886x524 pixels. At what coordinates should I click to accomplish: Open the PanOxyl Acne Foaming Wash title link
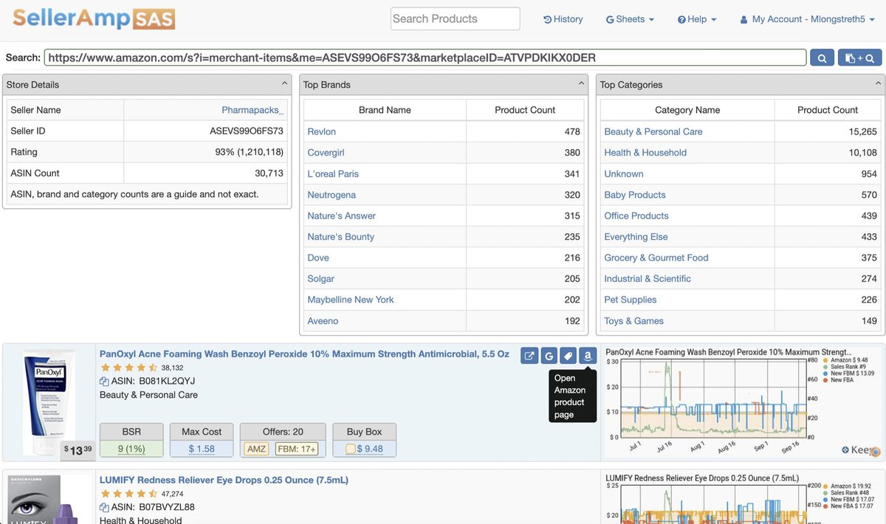(304, 354)
